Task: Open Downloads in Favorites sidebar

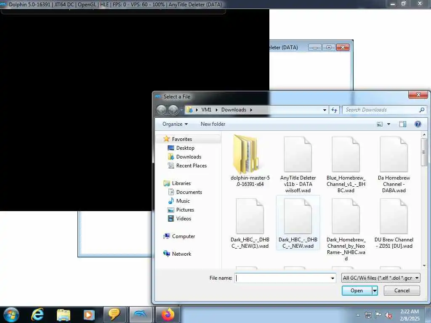Action: (189, 157)
